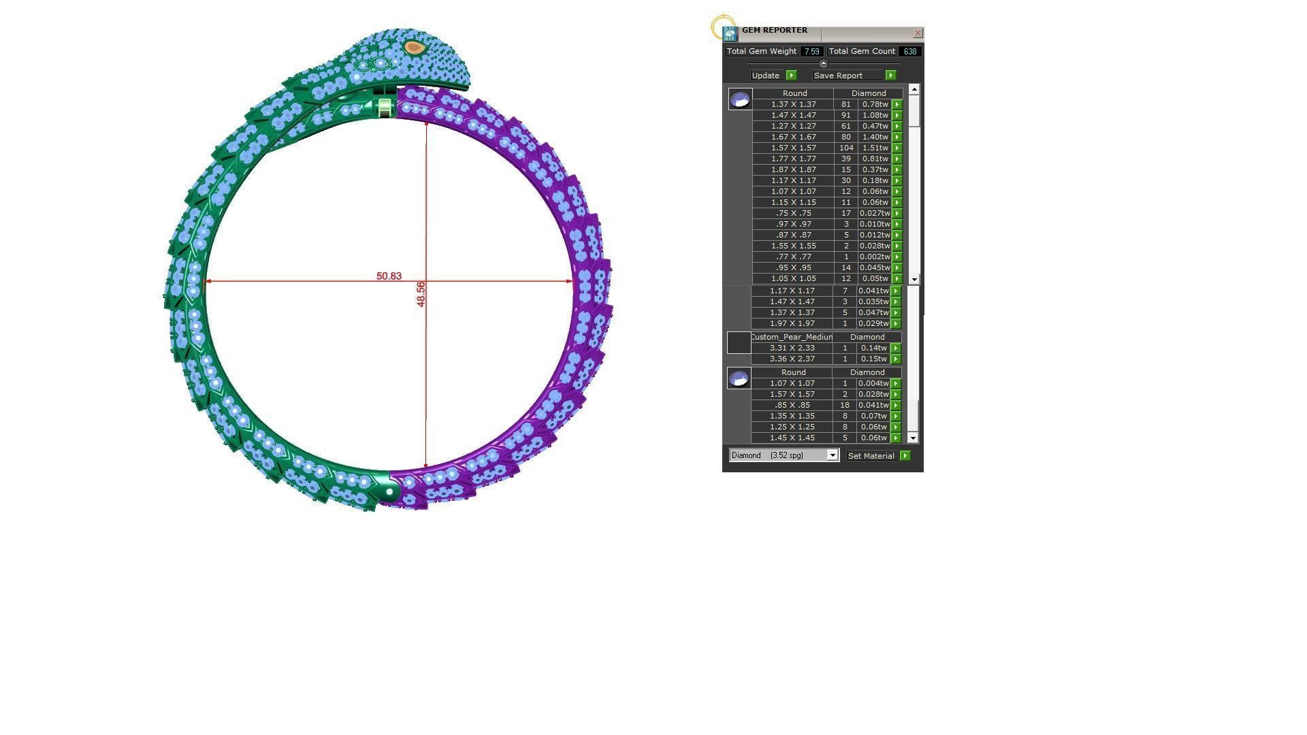
Task: Click green arrow for .85 X .85 row
Action: tap(896, 406)
